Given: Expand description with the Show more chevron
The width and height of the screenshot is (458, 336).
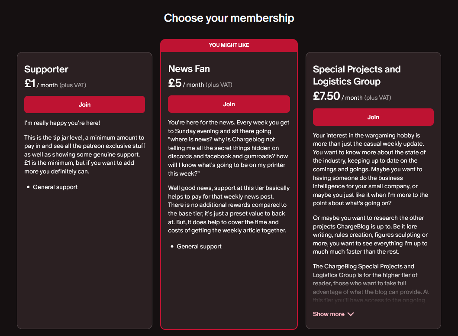Looking at the screenshot, I should click(x=351, y=314).
